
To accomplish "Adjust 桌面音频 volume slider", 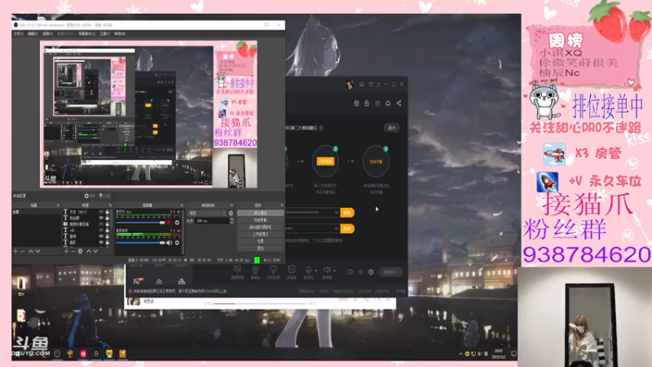I will point(140,242).
